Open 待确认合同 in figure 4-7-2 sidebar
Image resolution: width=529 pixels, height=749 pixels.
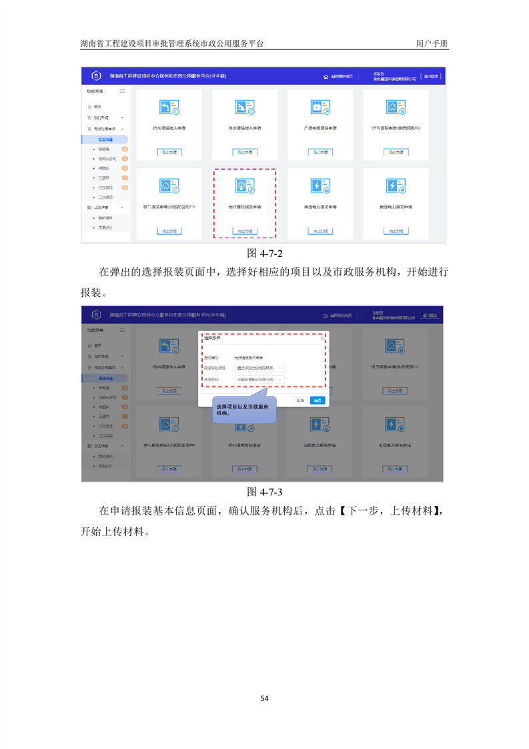point(107,159)
